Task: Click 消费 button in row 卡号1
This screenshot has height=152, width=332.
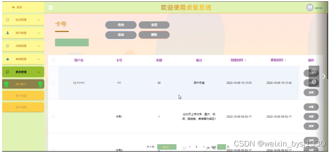Action: (311, 126)
